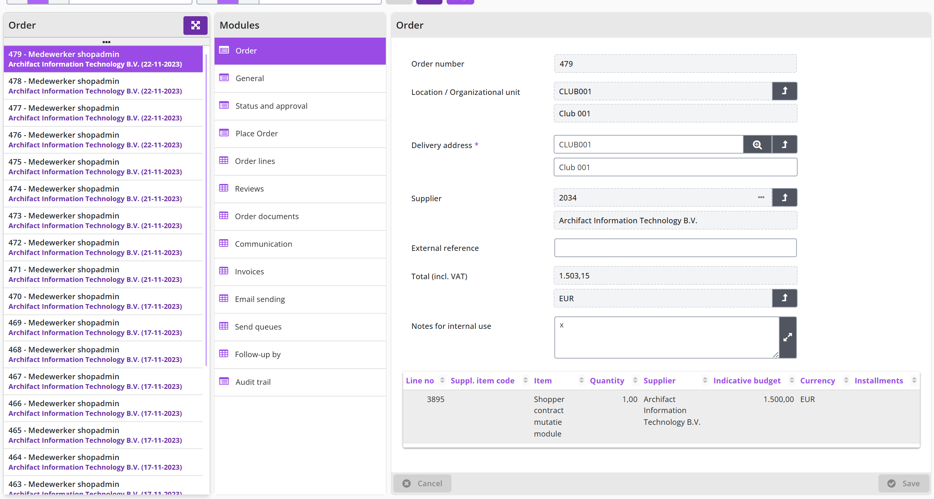The image size is (934, 499).
Task: Open the Order documents module
Action: point(300,216)
